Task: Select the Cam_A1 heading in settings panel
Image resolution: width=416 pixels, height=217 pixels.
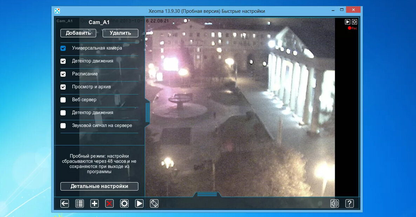Action: (x=99, y=22)
